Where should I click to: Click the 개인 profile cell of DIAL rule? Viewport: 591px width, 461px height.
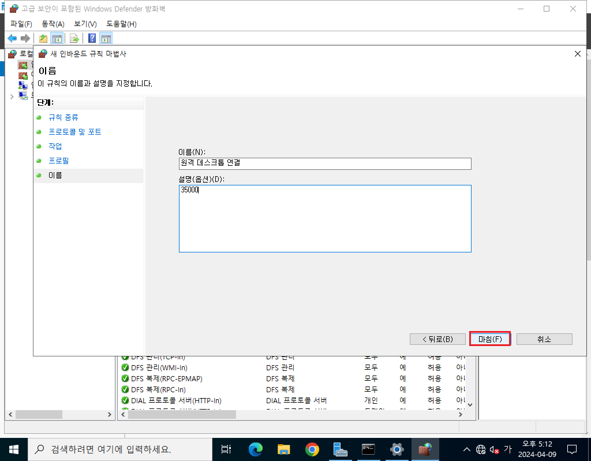[x=371, y=400]
